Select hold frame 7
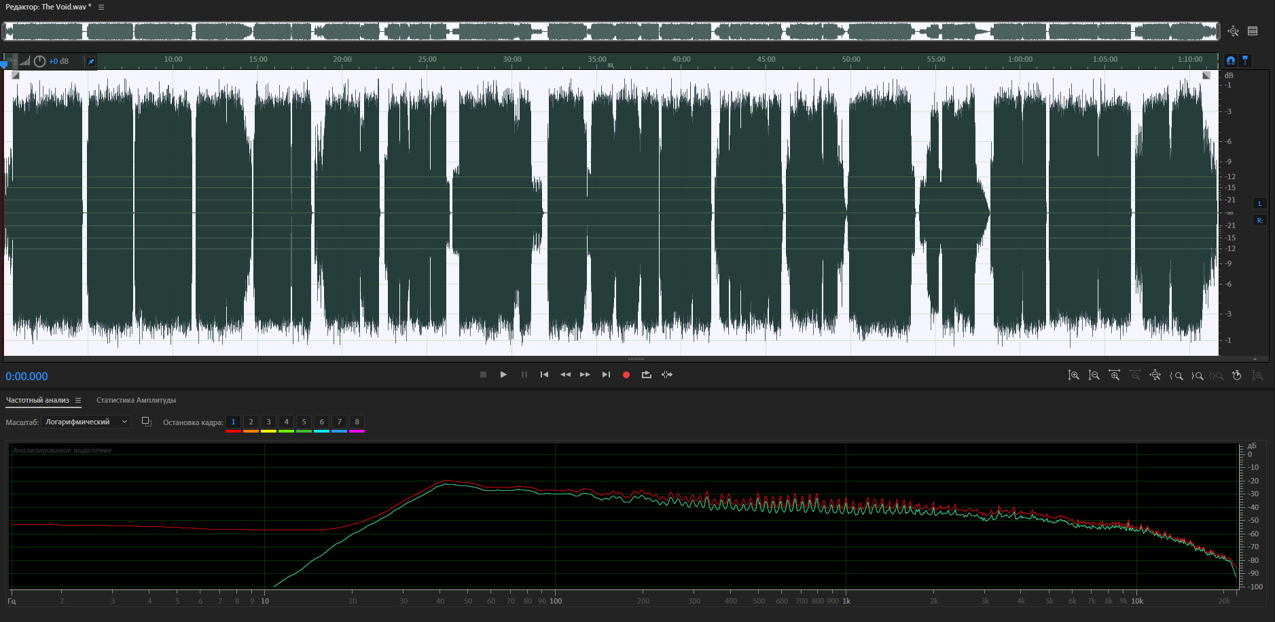Image resolution: width=1275 pixels, height=622 pixels. 339,422
